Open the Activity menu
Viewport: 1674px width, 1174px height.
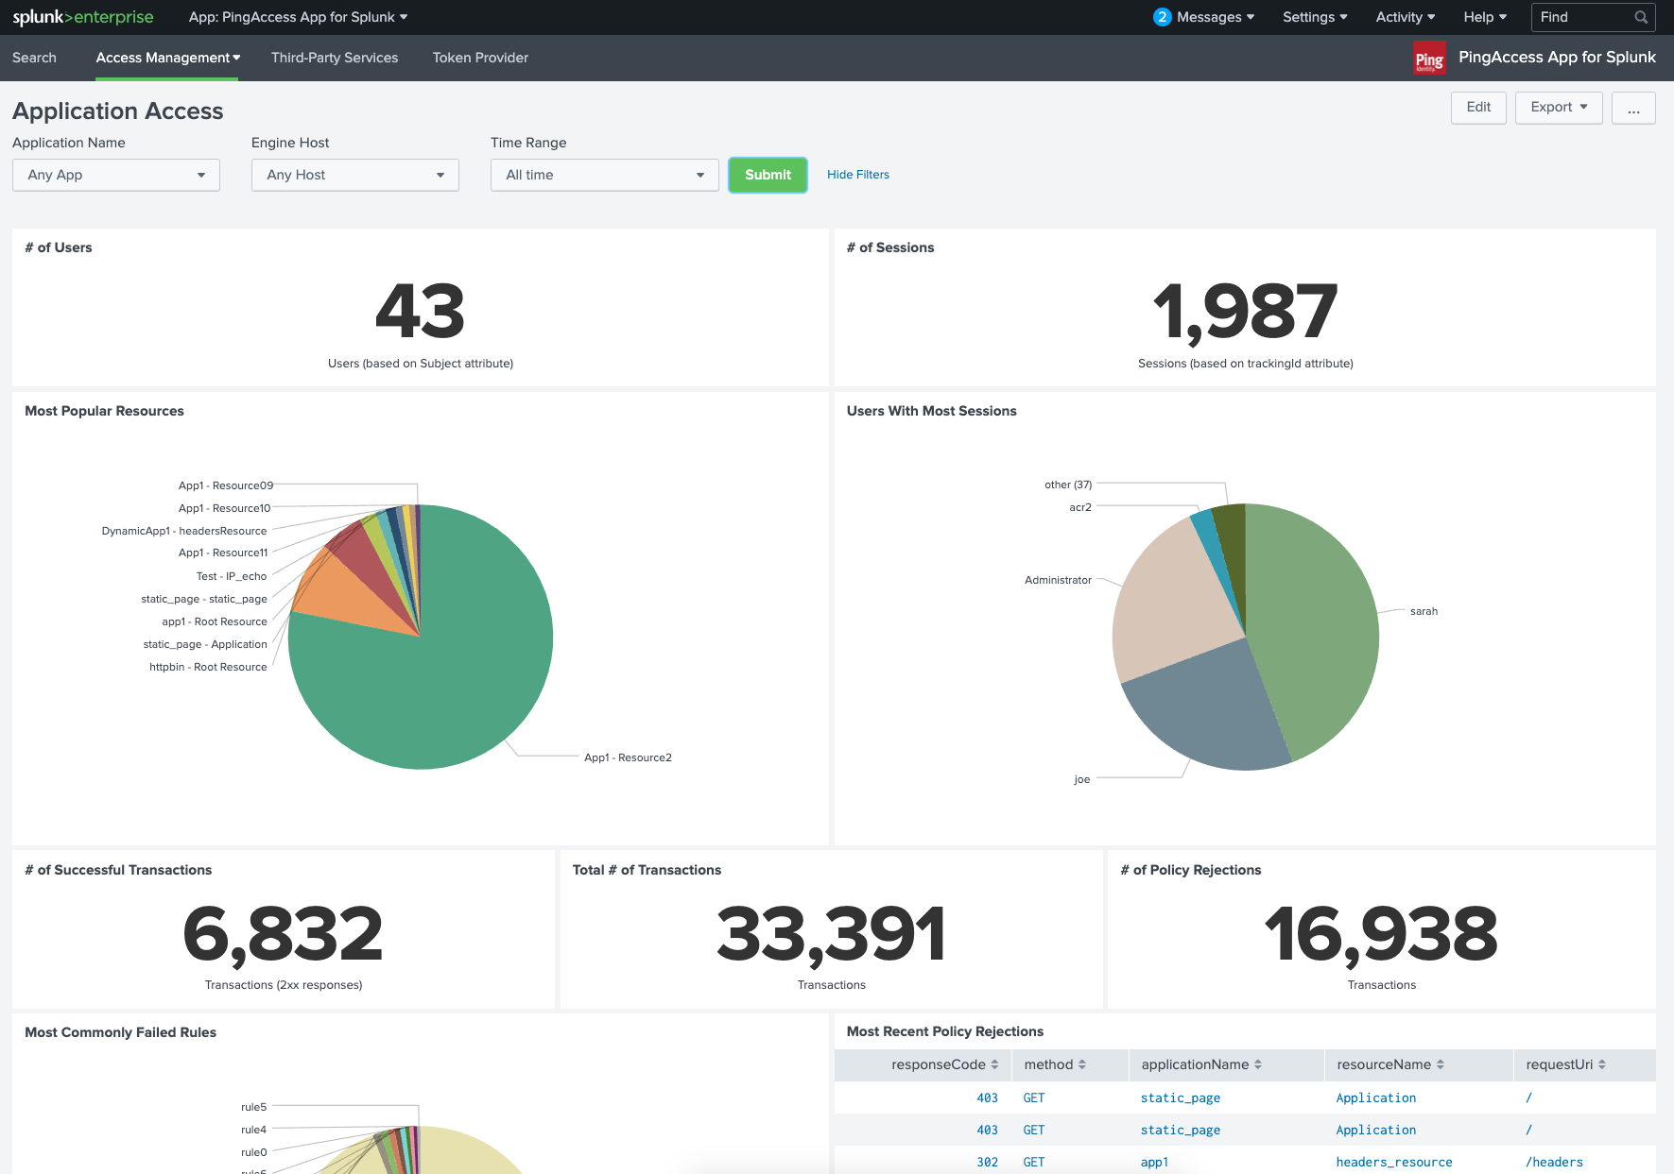1406,17
